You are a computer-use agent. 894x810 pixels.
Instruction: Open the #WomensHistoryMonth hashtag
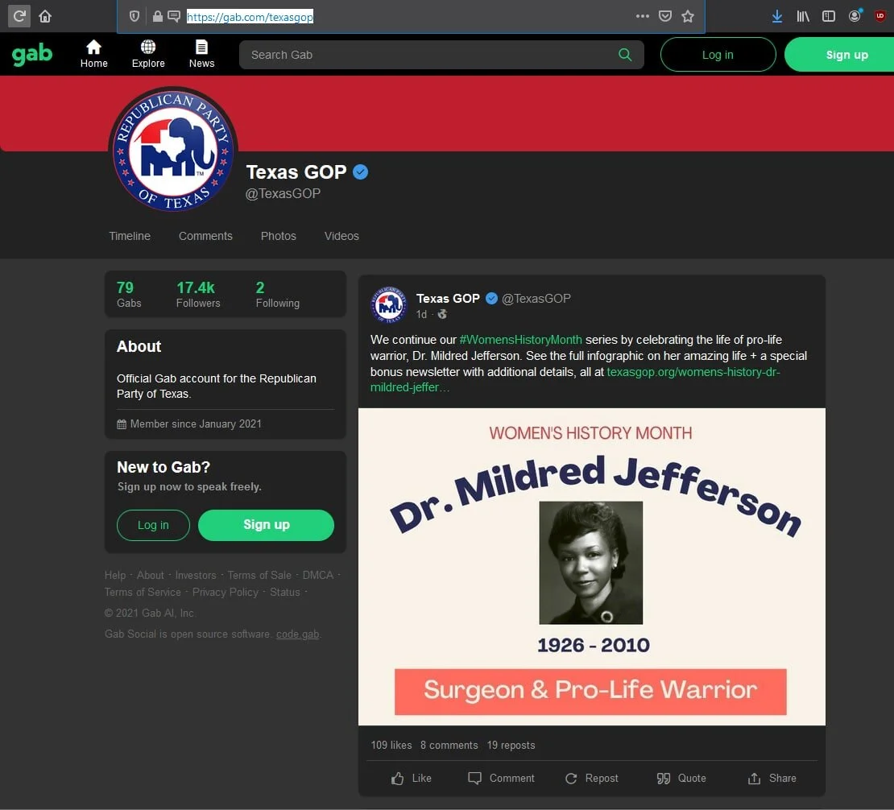(520, 340)
